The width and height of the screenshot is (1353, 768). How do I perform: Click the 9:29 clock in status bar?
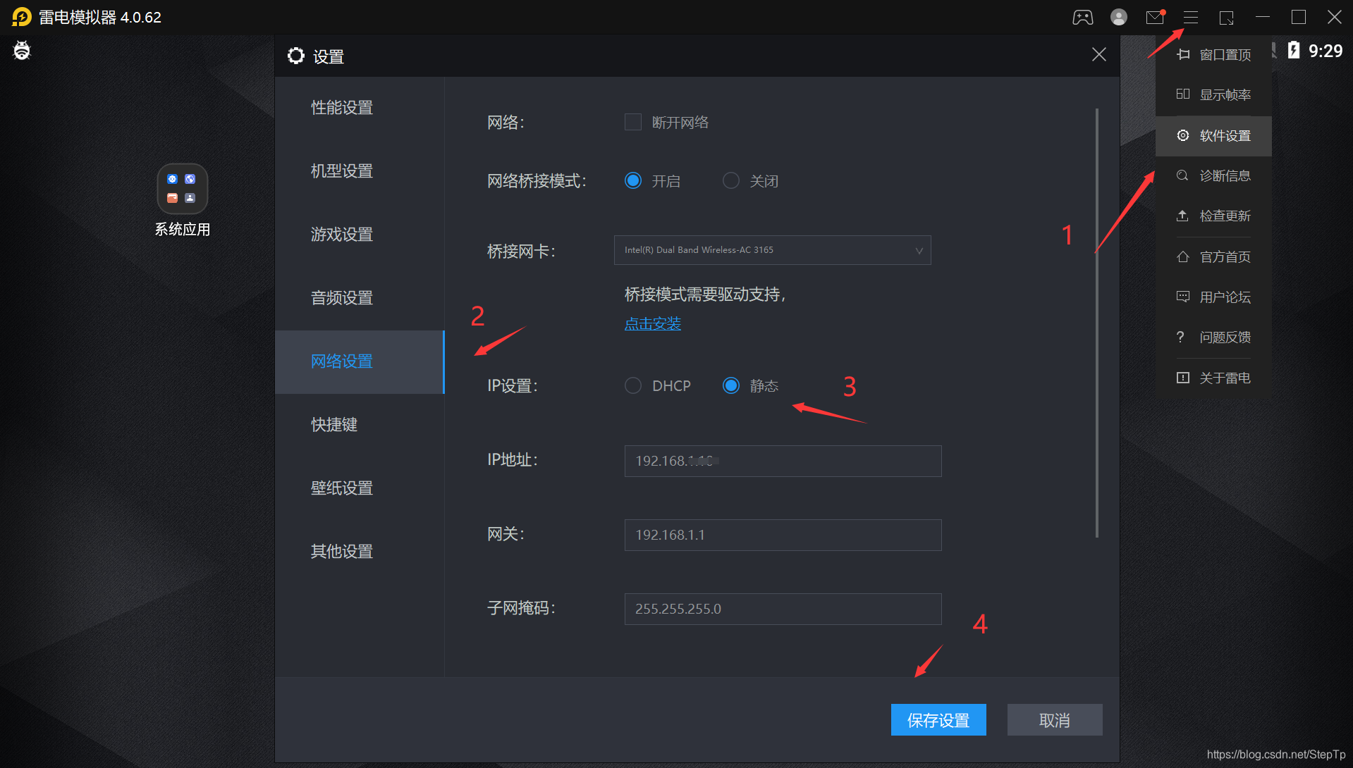click(x=1326, y=51)
